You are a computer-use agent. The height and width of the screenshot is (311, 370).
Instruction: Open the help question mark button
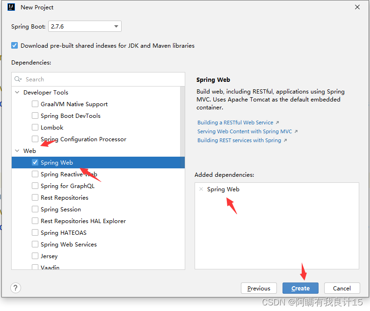coord(15,288)
